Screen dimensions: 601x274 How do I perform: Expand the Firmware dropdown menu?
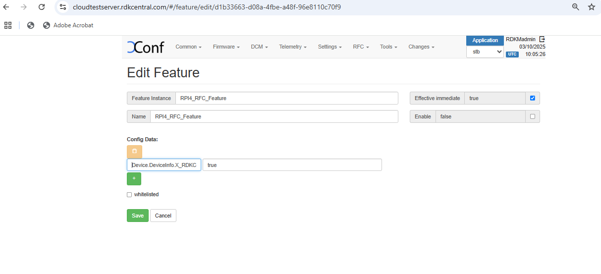226,47
